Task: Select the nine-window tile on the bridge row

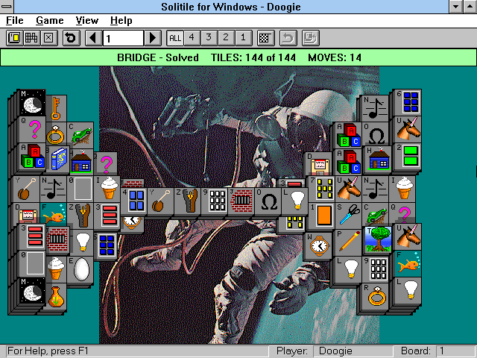Action: (x=215, y=201)
